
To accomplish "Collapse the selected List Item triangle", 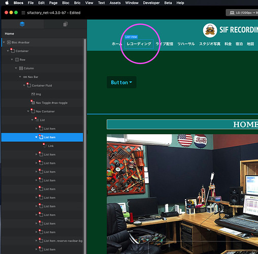I will coord(36,137).
